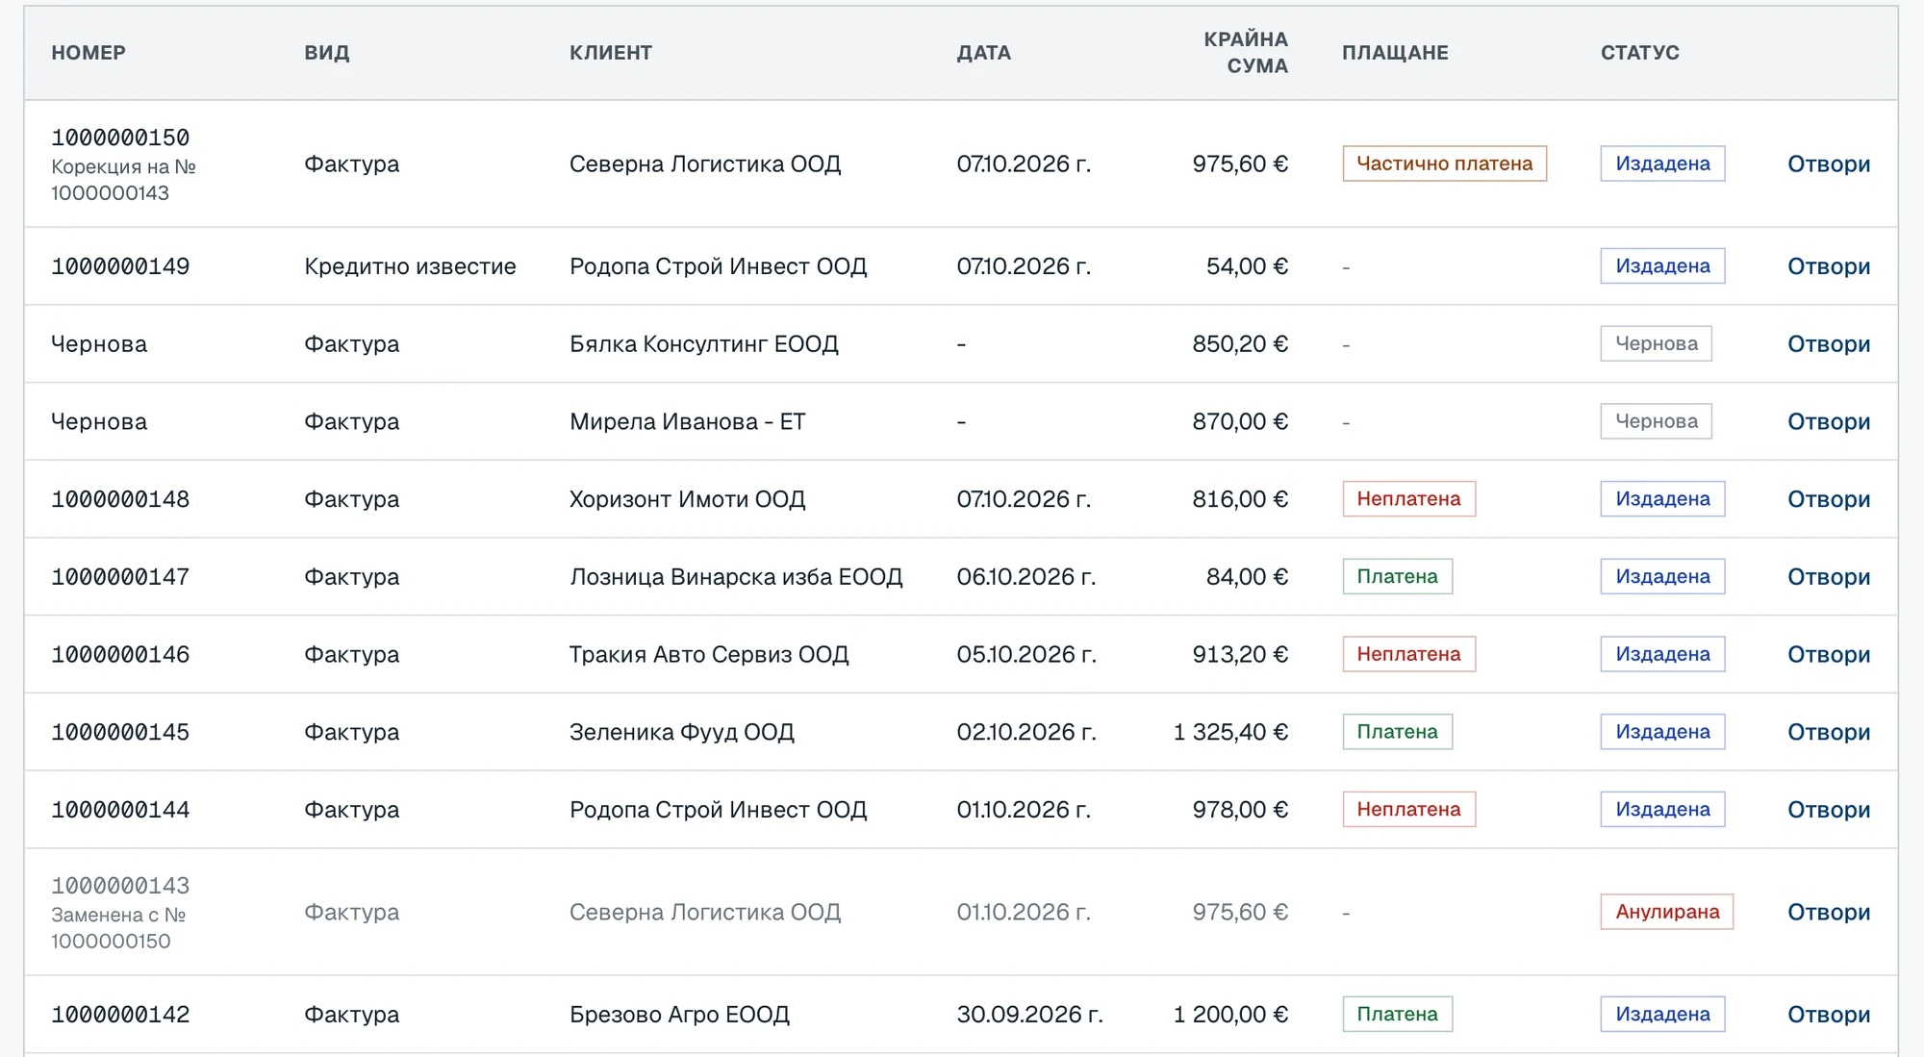Click Чернова status badge for Бялка Консултинг
This screenshot has height=1057, width=1924.
(1656, 344)
